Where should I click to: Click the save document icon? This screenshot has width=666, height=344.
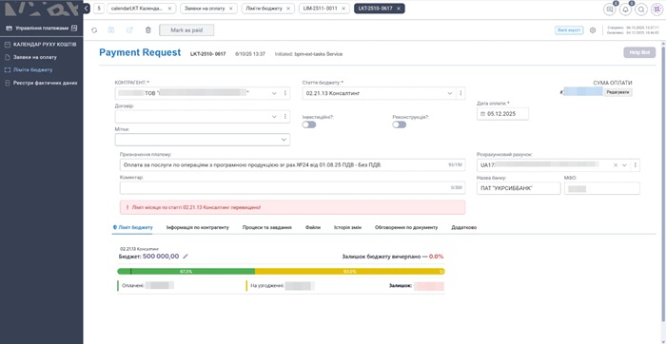click(111, 30)
